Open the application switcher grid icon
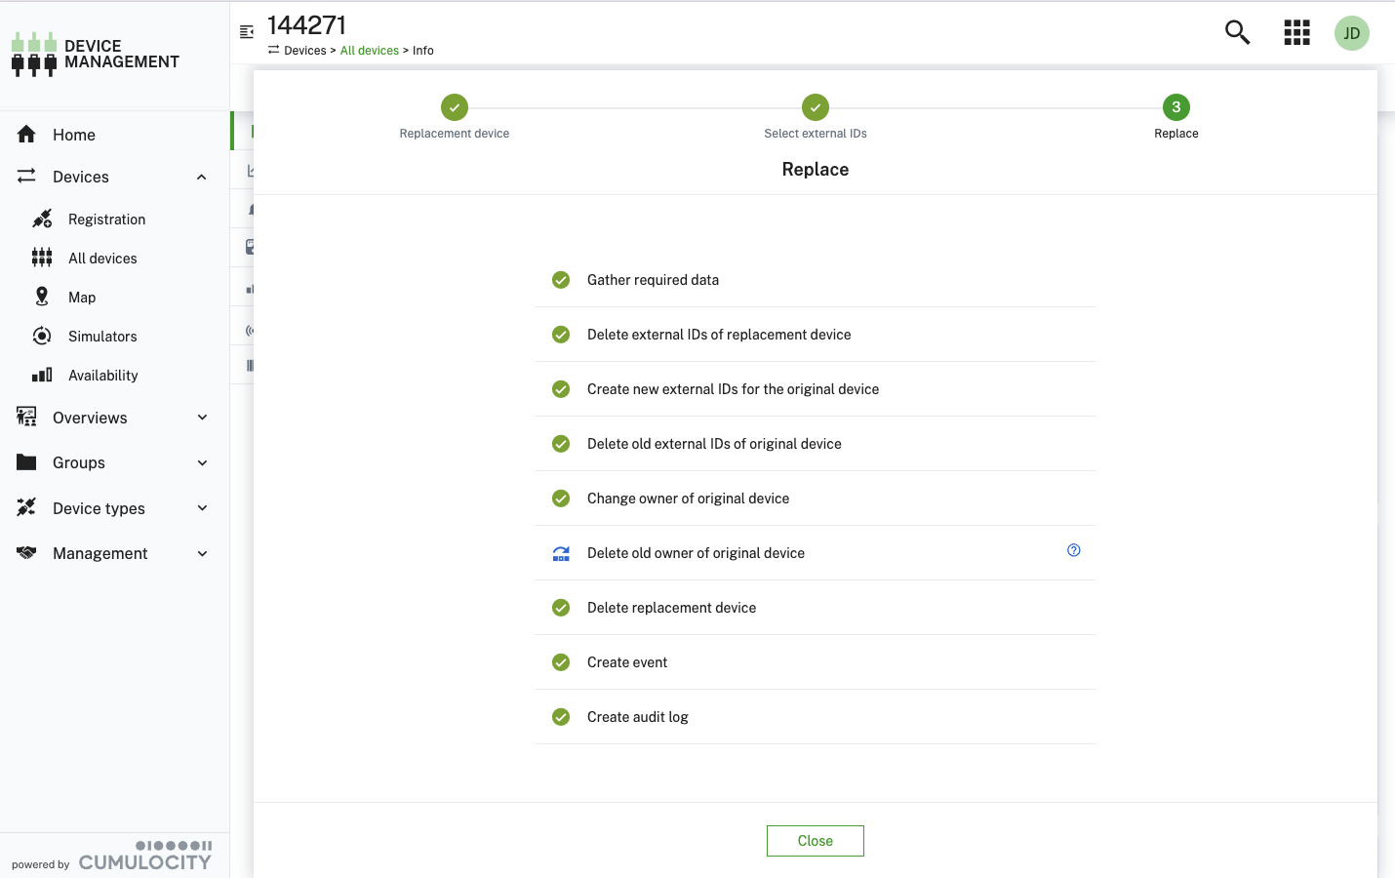Image resolution: width=1395 pixels, height=878 pixels. [x=1296, y=32]
